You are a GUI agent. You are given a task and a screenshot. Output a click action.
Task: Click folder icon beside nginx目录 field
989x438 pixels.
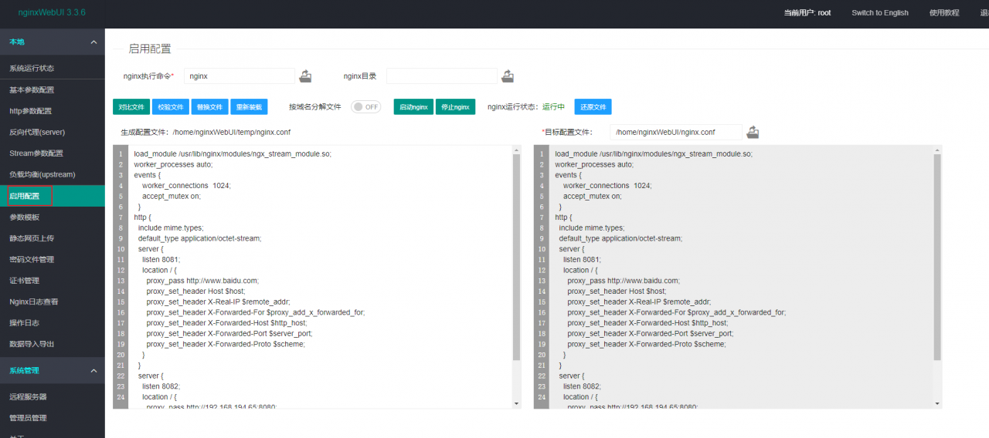pos(508,76)
